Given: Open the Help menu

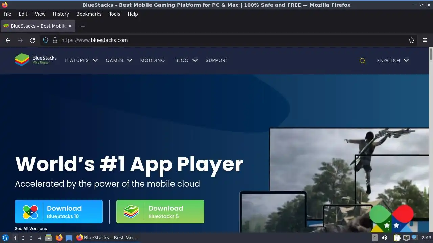Looking at the screenshot, I should pyautogui.click(x=133, y=14).
